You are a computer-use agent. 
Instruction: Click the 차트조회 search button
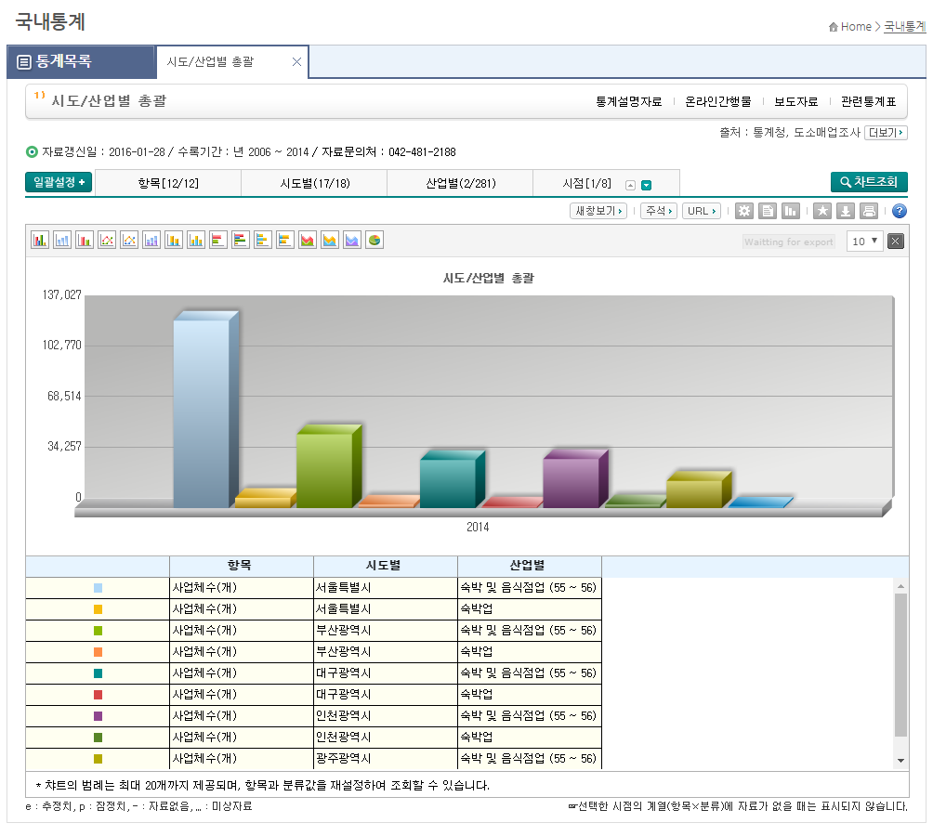869,182
